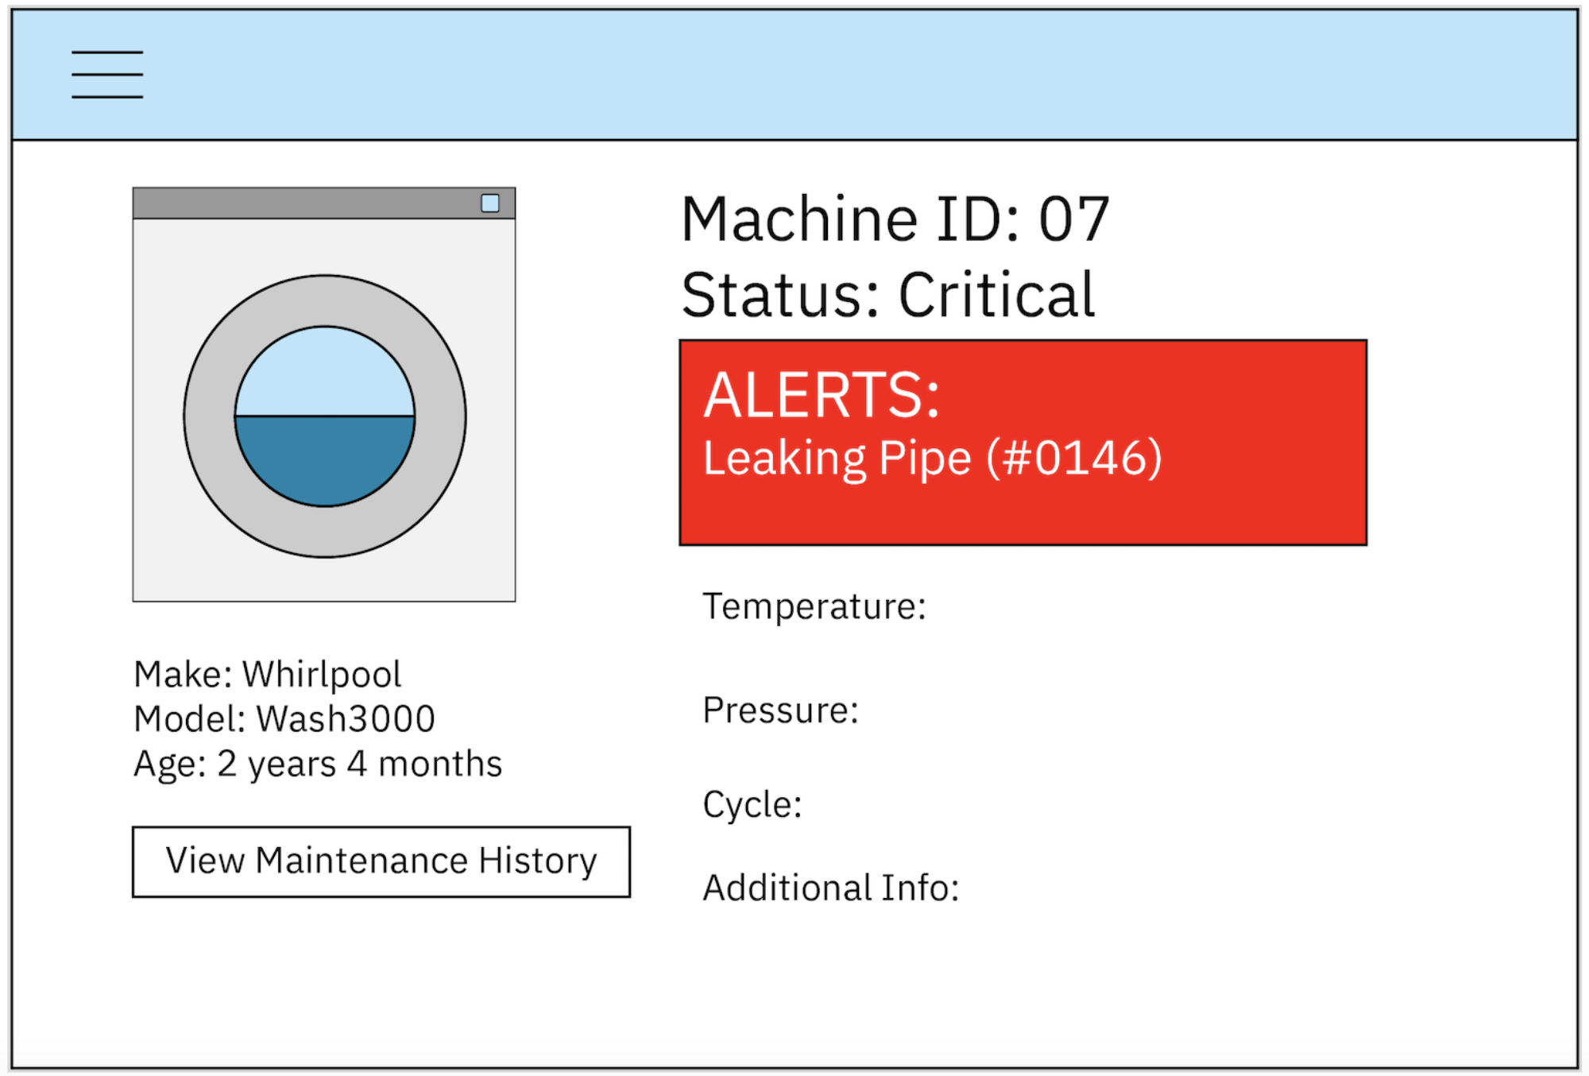1589x1076 pixels.
Task: Click the small indicator square on washer
Action: (490, 203)
